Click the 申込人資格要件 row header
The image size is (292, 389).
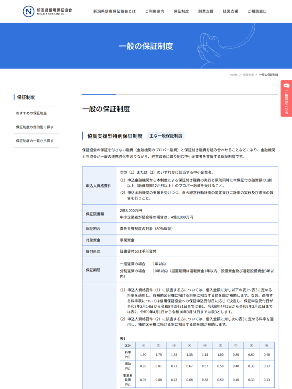[99, 185]
